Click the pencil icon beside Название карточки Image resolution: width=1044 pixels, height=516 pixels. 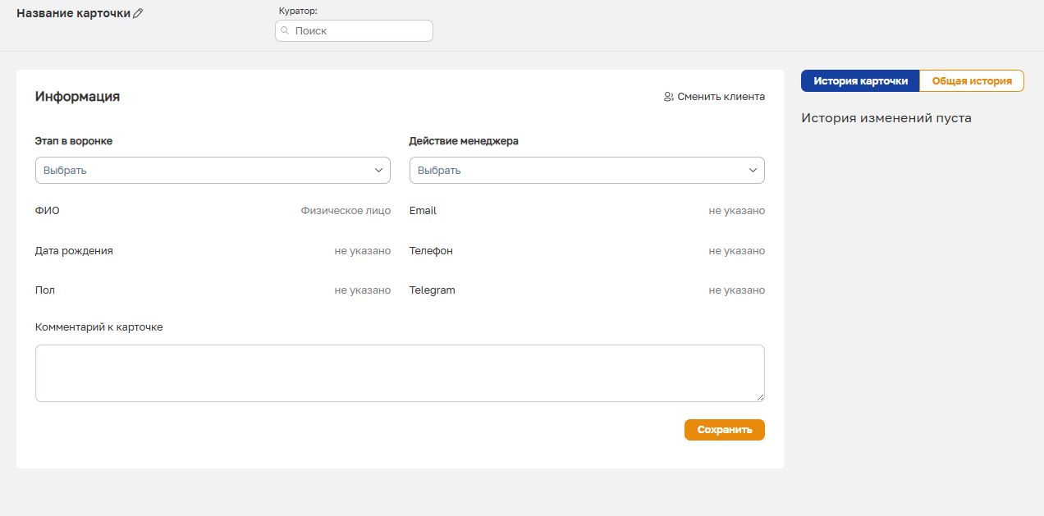pyautogui.click(x=138, y=13)
